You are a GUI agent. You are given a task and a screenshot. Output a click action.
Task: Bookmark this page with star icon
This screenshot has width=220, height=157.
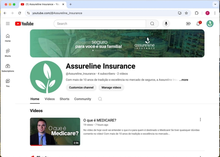tap(186, 13)
